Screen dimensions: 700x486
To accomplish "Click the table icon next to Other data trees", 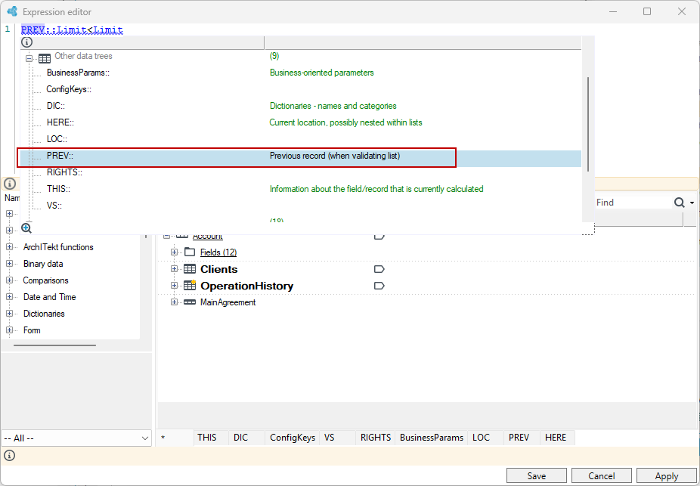I will tap(44, 58).
